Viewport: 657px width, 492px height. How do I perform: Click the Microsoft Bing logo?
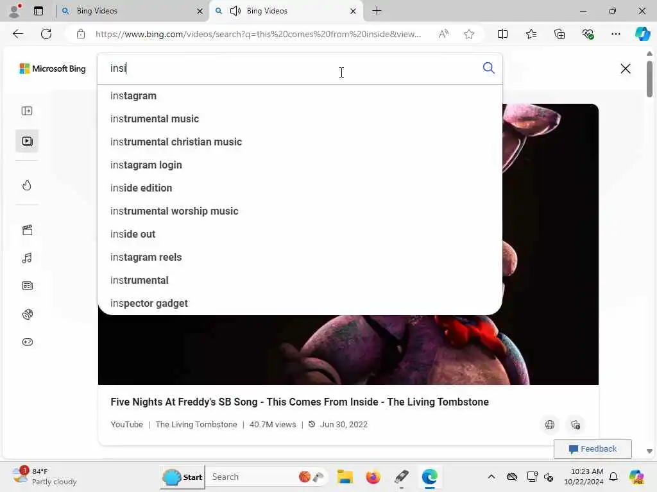click(x=53, y=69)
